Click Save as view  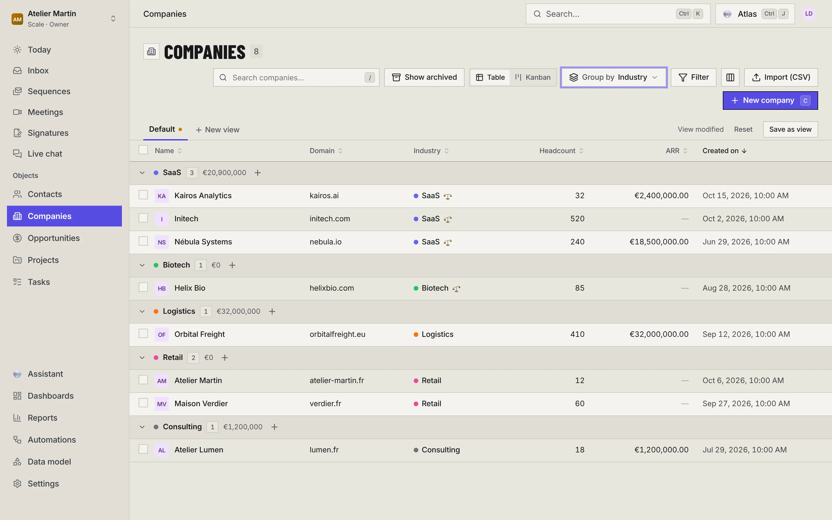790,129
